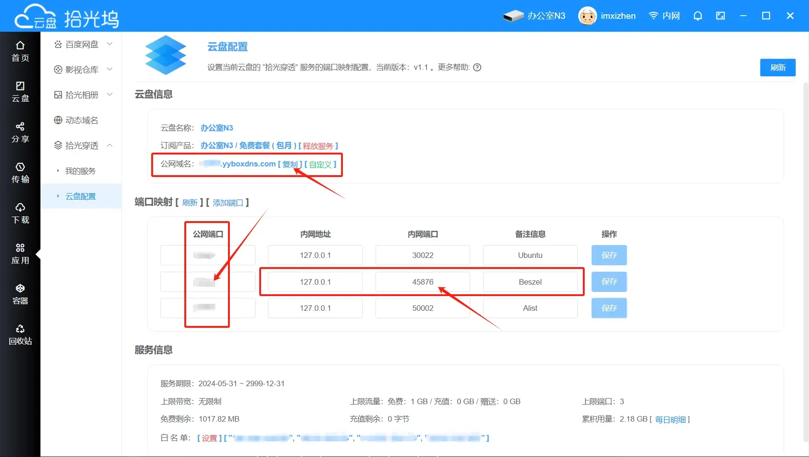Click the 拾光坞 cloud logo
Viewport: 809px width, 457px height.
(x=67, y=17)
